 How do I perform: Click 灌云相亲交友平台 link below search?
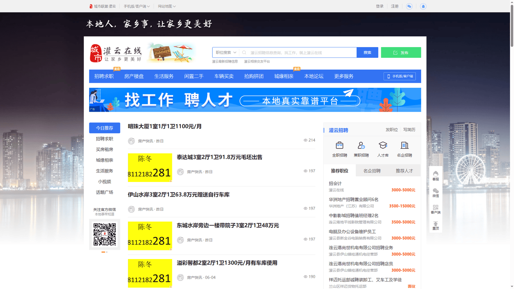pyautogui.click(x=257, y=62)
